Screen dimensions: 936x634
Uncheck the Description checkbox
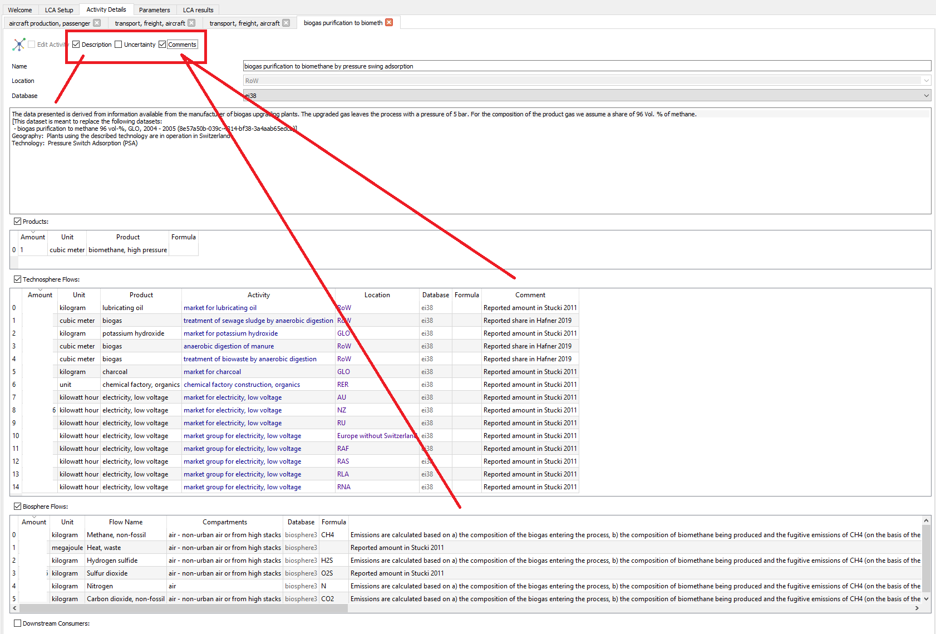click(x=76, y=44)
